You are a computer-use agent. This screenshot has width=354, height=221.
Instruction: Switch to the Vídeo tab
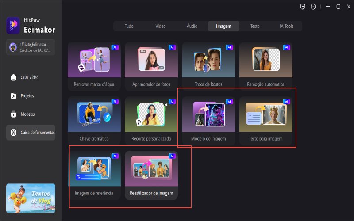click(161, 26)
